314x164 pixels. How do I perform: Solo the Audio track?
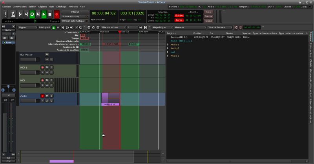[51, 96]
